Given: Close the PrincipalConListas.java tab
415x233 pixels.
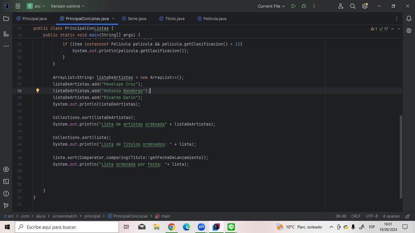Looking at the screenshot, I should pyautogui.click(x=113, y=19).
